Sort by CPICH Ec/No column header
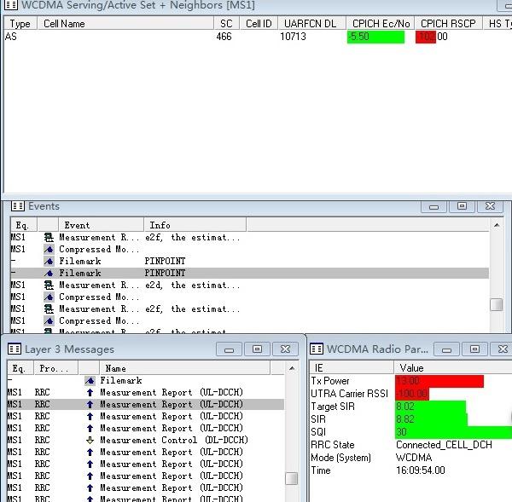The width and height of the screenshot is (512, 502). (380, 24)
